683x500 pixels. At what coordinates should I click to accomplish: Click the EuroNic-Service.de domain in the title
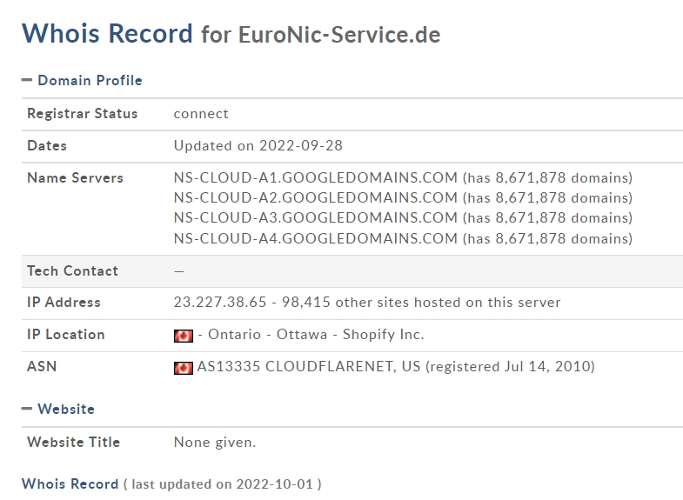(x=339, y=35)
